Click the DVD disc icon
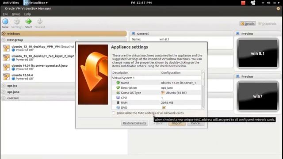The image size is (283, 159). click(118, 107)
